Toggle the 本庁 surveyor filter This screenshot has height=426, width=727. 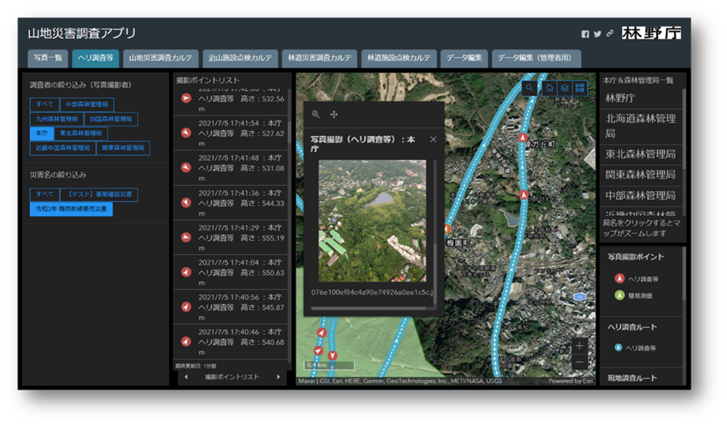point(40,133)
